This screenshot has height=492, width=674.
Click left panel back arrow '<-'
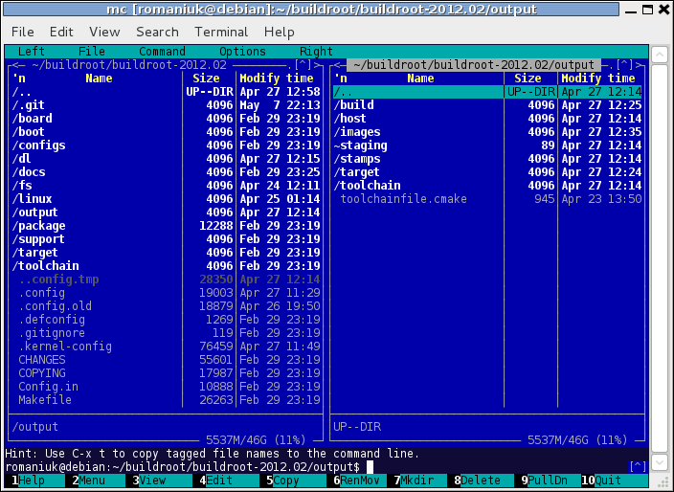click(18, 65)
